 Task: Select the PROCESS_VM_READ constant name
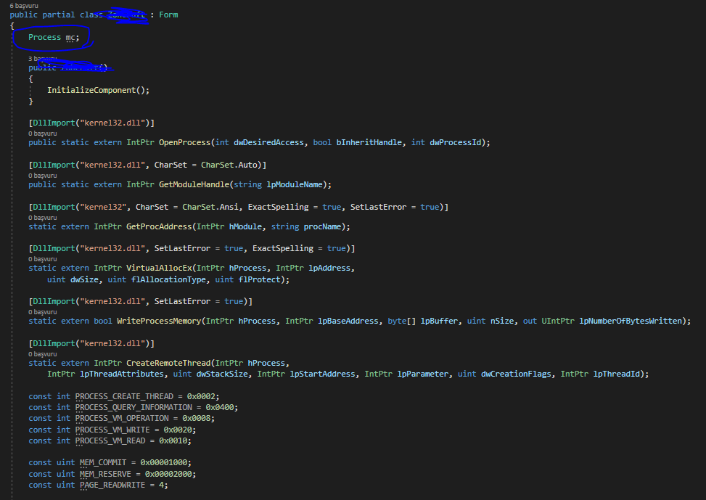tap(110, 440)
